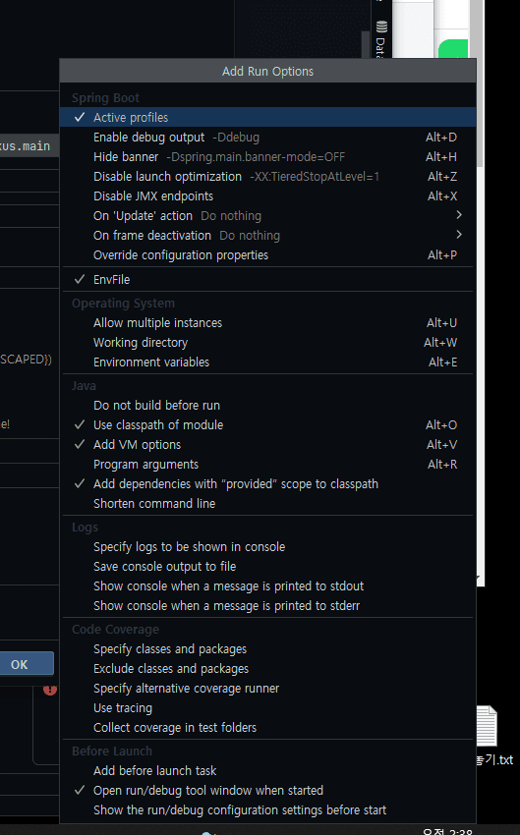
Task: Click the red error icon below OK
Action: (50, 689)
